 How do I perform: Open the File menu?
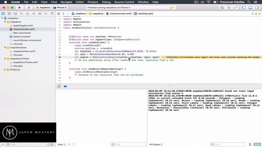[26, 2]
